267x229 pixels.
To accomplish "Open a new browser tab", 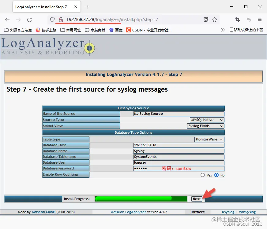I will pos(87,7).
